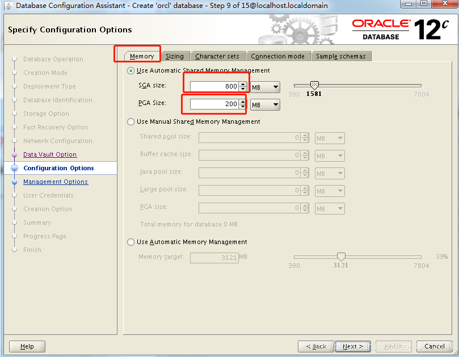Image resolution: width=459 pixels, height=357 pixels.
Task: Go to Management Options step
Action: pyautogui.click(x=56, y=182)
